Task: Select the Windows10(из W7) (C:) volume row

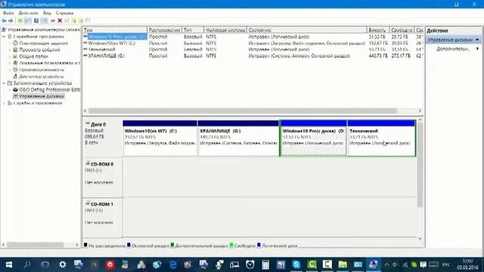Action: tap(253, 43)
